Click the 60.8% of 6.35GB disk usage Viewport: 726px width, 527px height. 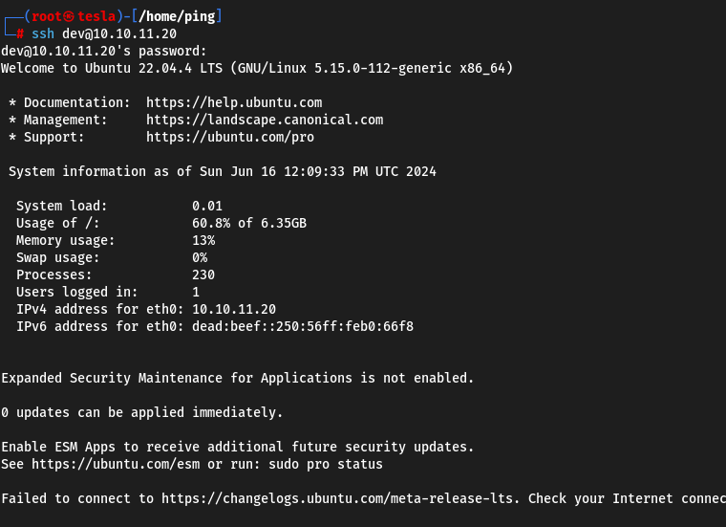click(249, 224)
